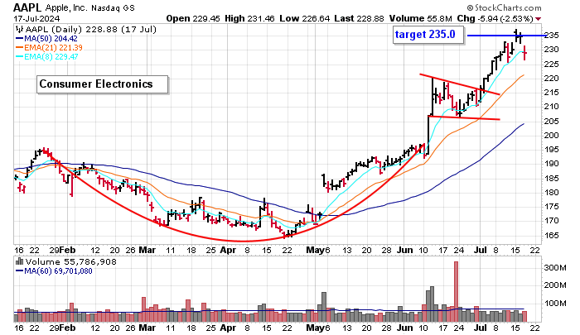
Task: Click the 300M volume axis label
Action: [555, 267]
